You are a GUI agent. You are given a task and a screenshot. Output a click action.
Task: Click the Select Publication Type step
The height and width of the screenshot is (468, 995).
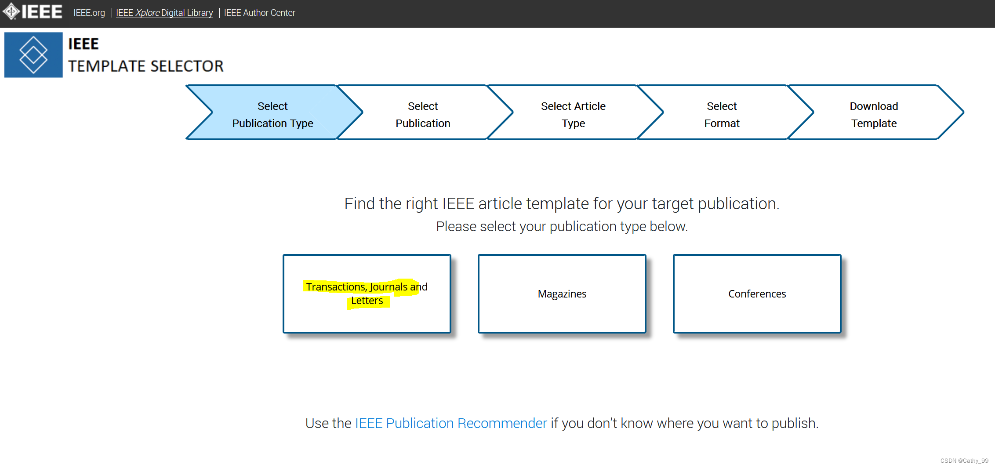coord(272,114)
